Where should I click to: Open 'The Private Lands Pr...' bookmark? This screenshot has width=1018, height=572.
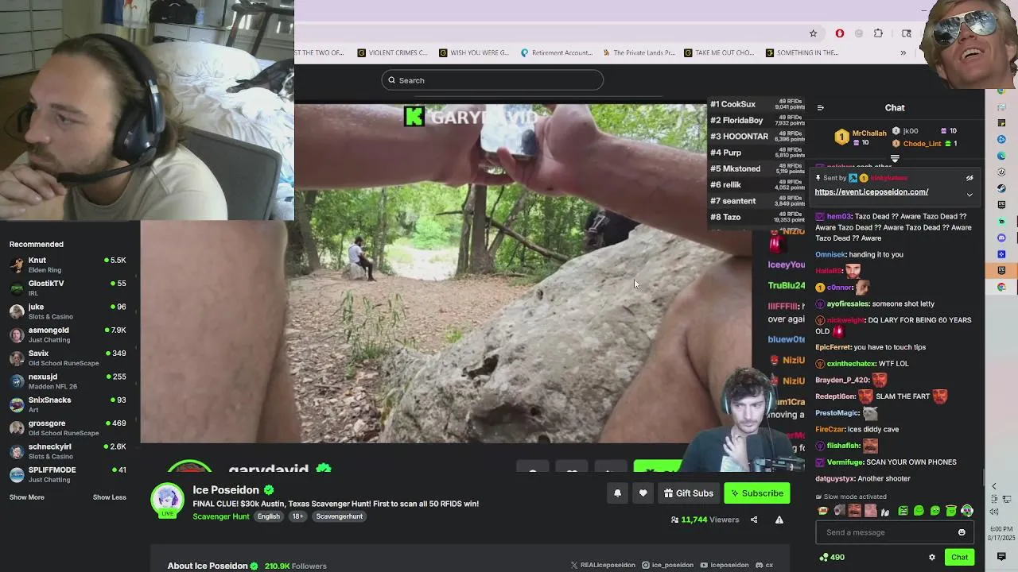point(639,53)
